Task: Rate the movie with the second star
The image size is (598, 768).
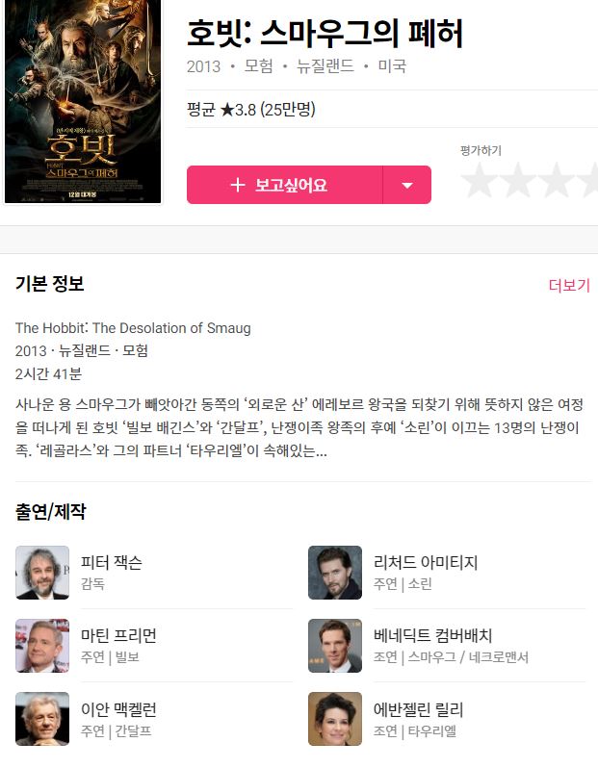Action: click(x=517, y=180)
